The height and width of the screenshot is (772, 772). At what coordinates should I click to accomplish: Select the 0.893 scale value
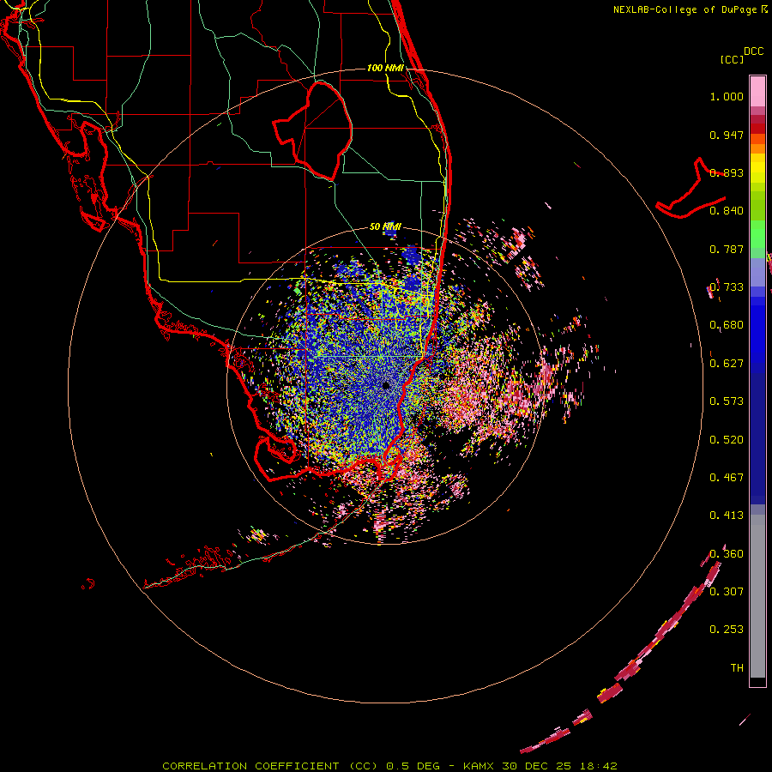pyautogui.click(x=727, y=172)
